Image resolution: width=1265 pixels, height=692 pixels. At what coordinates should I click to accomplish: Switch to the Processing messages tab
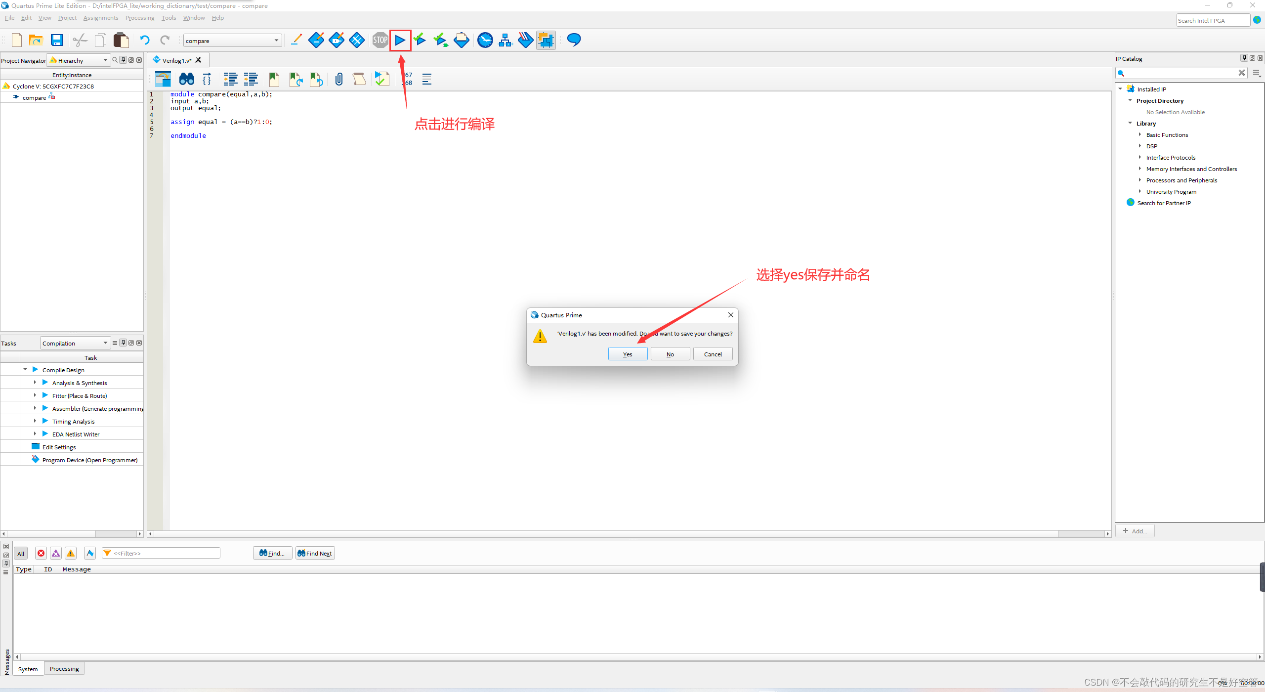coord(64,668)
